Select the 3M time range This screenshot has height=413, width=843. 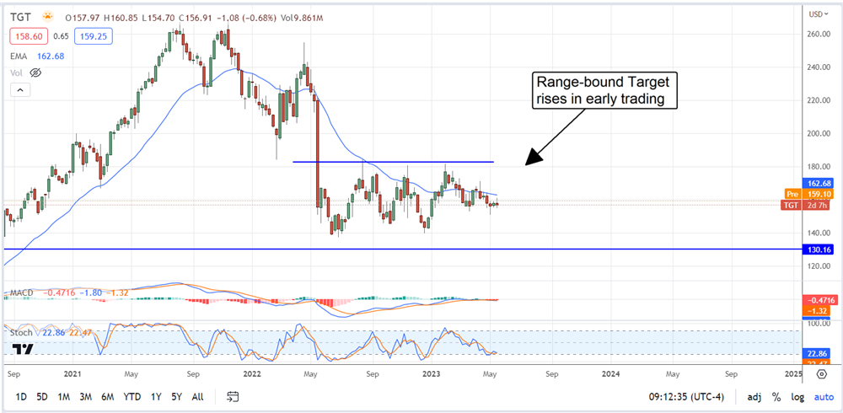click(85, 397)
